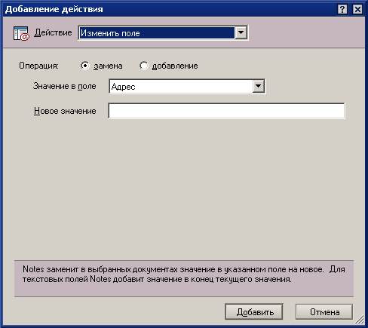Click the Отмена button
This screenshot has height=328, width=368.
324,311
